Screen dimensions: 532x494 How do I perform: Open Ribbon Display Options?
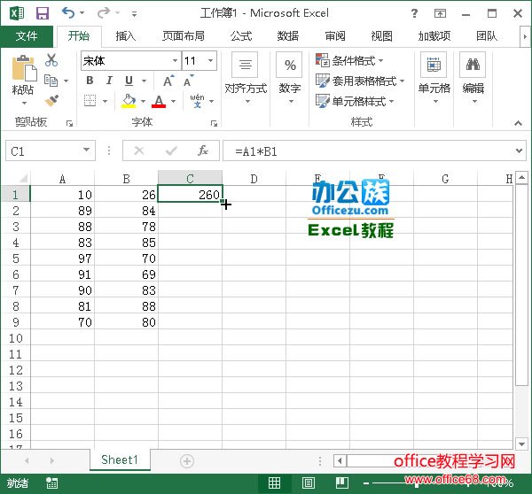click(x=440, y=13)
